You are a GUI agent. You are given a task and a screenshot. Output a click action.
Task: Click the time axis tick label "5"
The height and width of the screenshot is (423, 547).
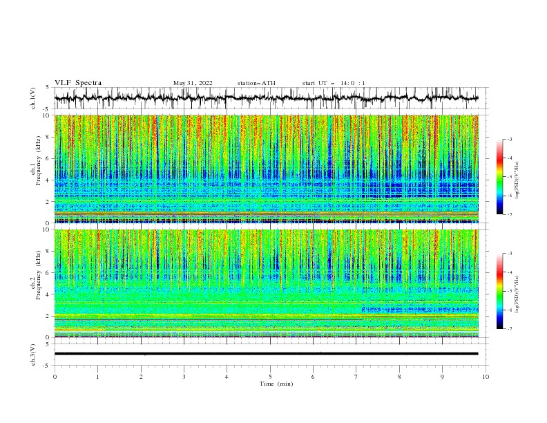270,377
